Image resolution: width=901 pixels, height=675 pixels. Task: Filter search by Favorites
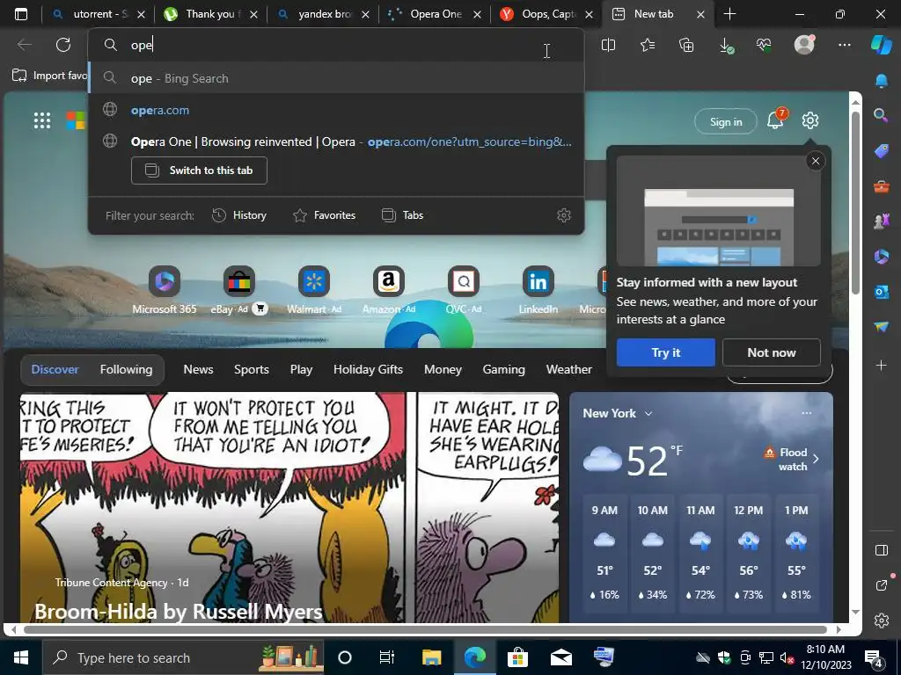pos(324,215)
